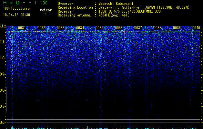Screen dimensions: 203x129
Task: Click the 0039 time marker
Action: click(177, 28)
